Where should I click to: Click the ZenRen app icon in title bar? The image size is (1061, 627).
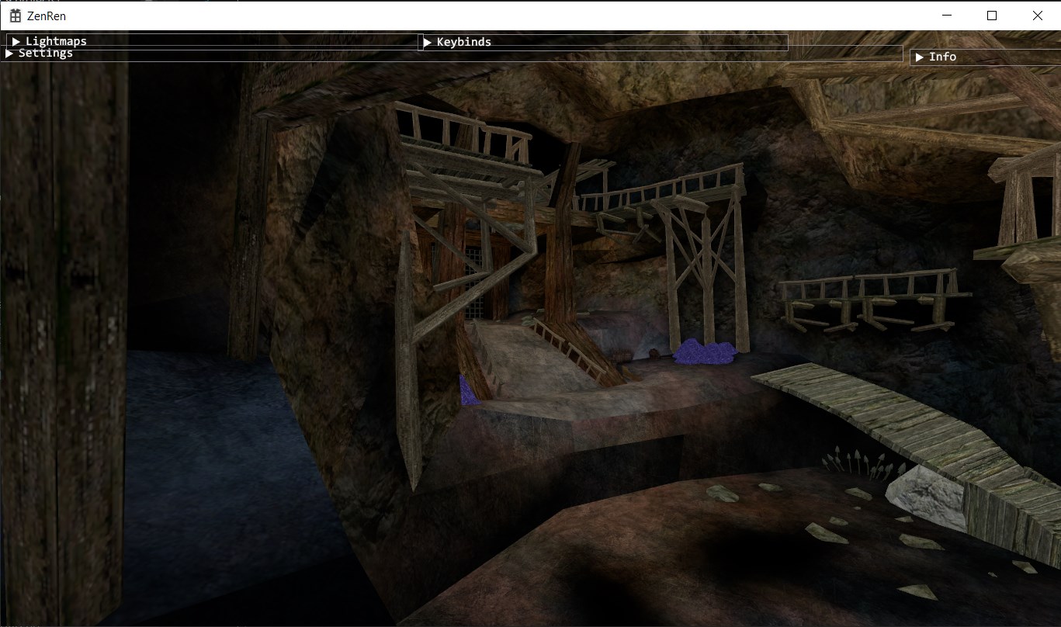tap(16, 16)
